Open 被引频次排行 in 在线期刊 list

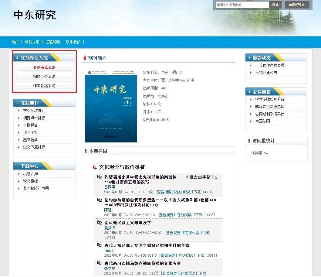(x=34, y=111)
